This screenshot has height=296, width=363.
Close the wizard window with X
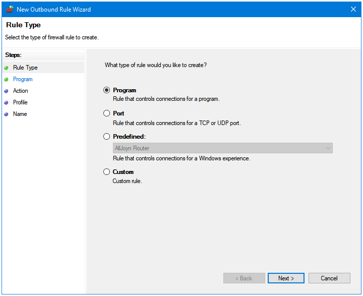pos(353,9)
